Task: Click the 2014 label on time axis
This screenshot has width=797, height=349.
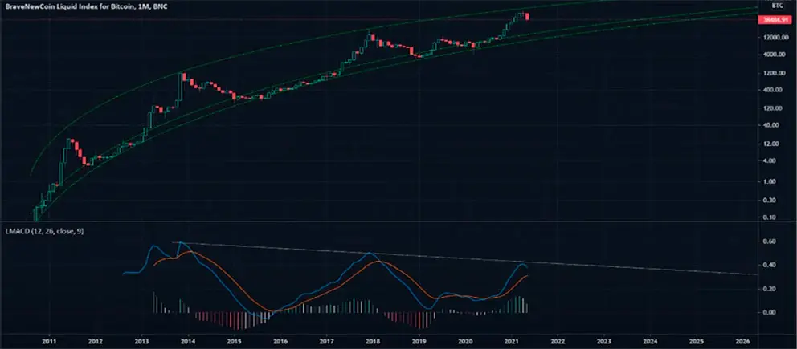Action: pos(188,341)
